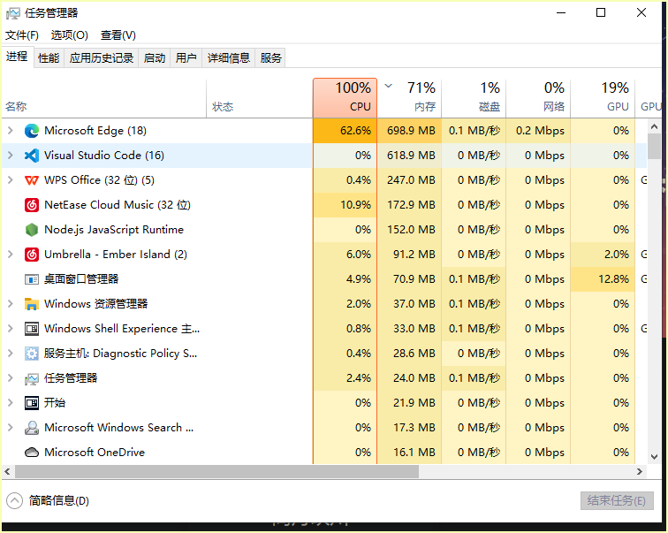The width and height of the screenshot is (668, 533).
Task: Switch to the 用户 tab
Action: (x=186, y=57)
